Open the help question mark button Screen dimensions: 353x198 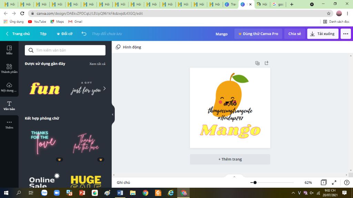[347, 183]
